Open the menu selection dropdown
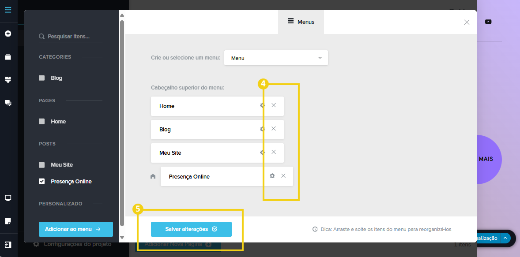Viewport: 520px width, 257px height. 276,58
